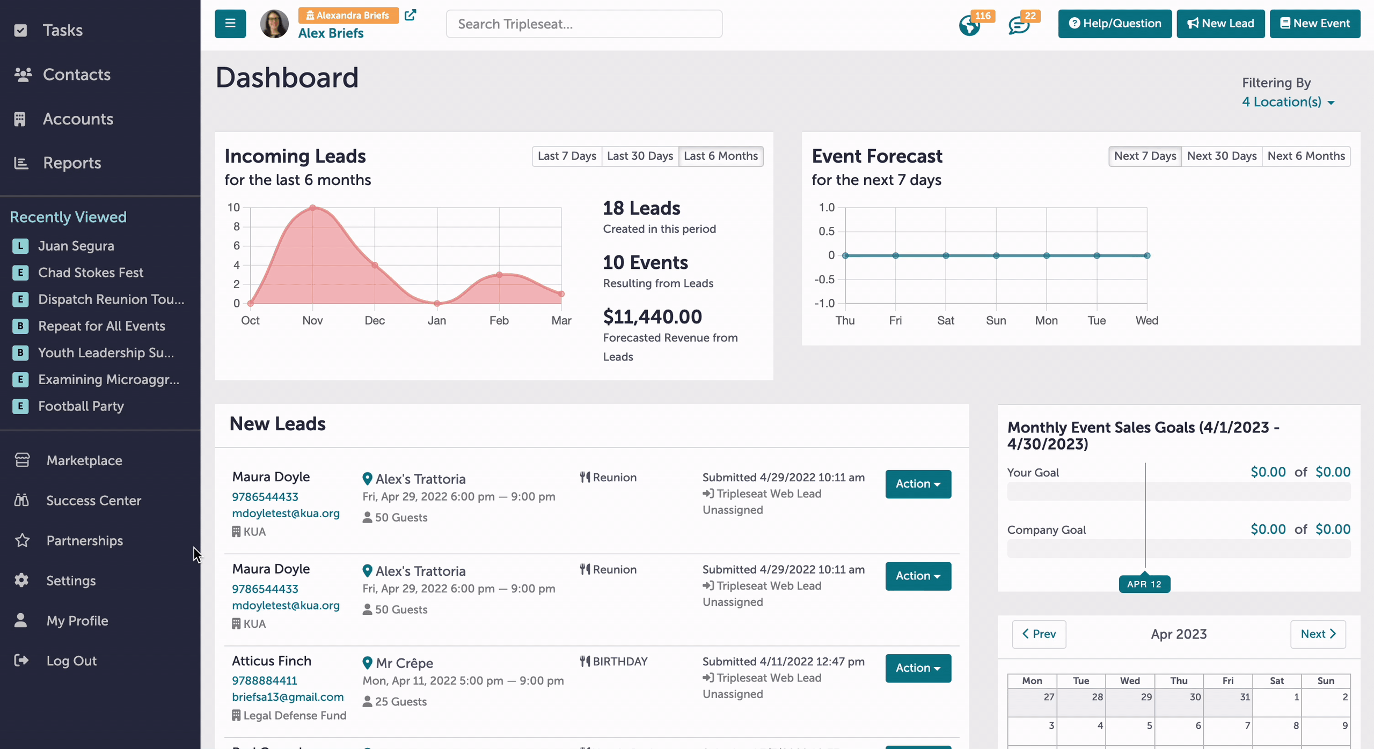Click the APR 12 goal marker

coord(1144,584)
